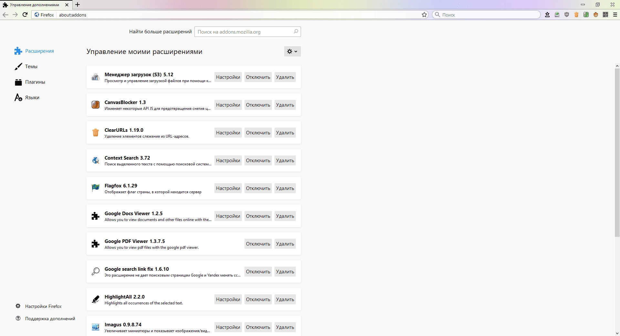
Task: Disable Imagus with Отключить
Action: 258,327
